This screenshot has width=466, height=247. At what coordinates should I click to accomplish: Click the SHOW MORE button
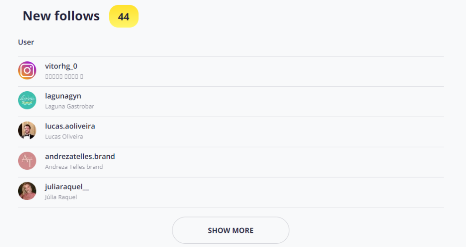pyautogui.click(x=231, y=230)
